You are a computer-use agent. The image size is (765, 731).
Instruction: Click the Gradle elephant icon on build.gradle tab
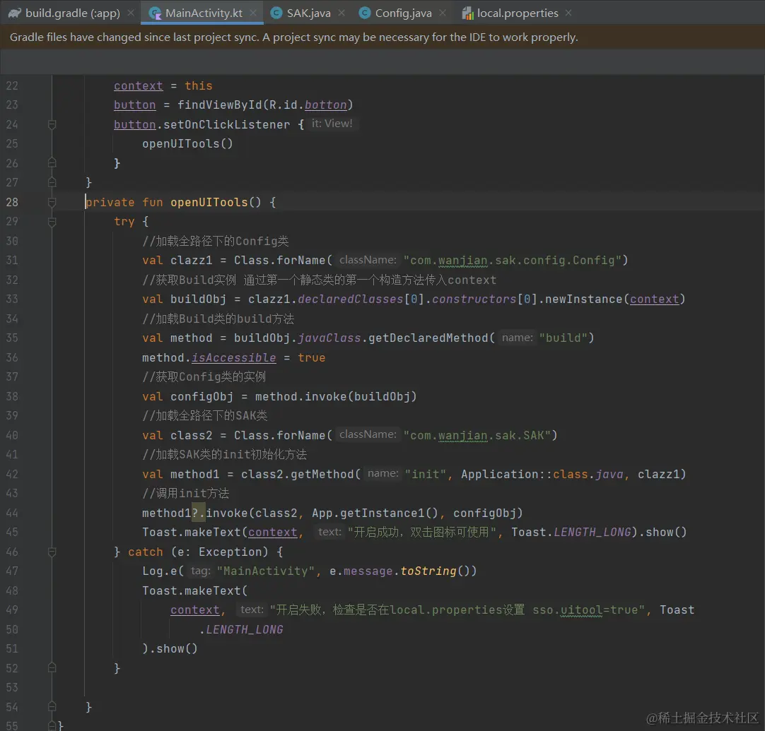14,13
